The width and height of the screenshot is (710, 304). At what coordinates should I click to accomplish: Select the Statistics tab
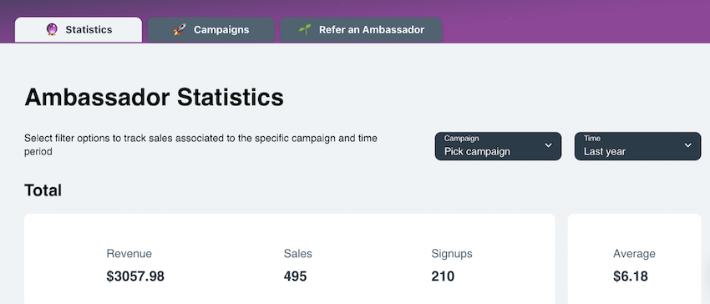(x=79, y=30)
